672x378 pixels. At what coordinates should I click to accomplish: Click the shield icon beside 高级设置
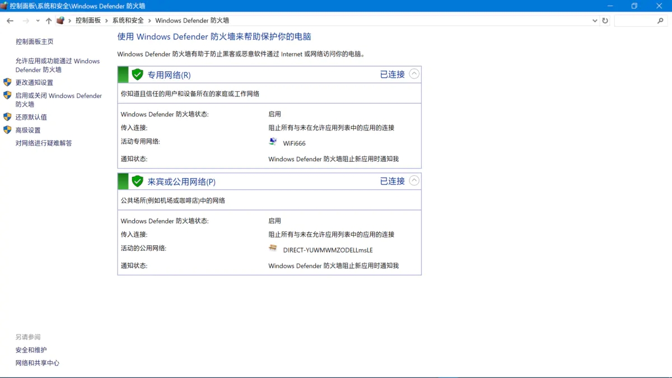tap(8, 130)
